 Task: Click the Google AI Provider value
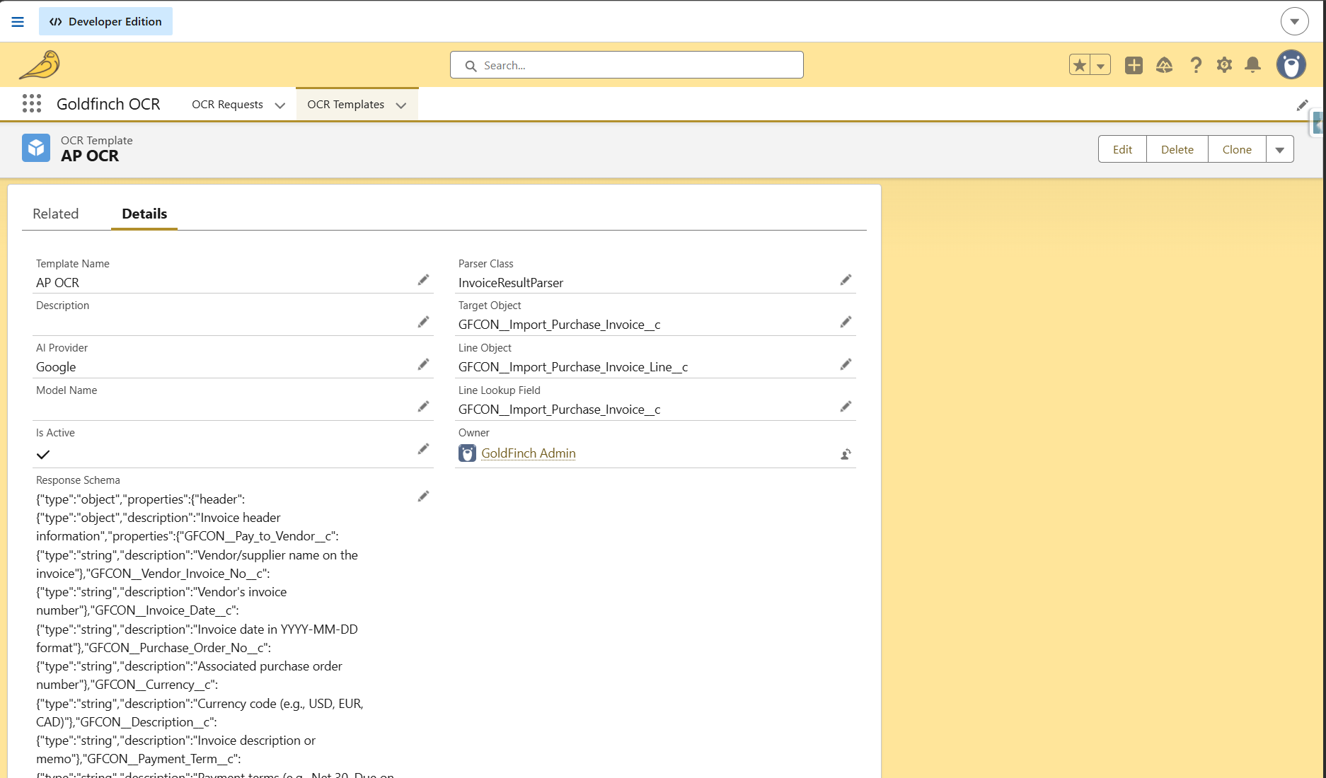tap(56, 367)
